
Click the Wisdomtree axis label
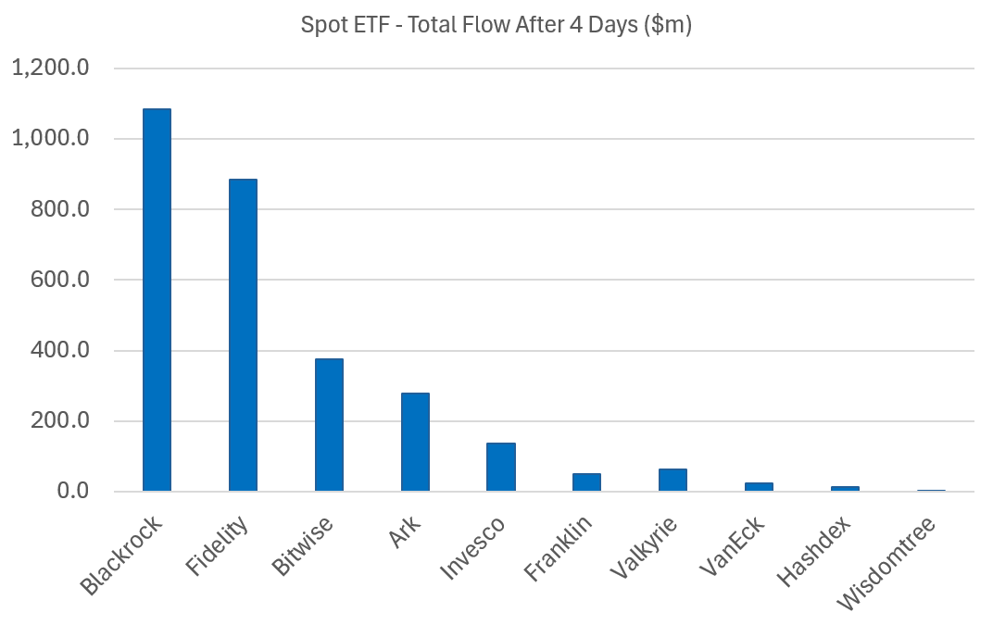(x=886, y=565)
